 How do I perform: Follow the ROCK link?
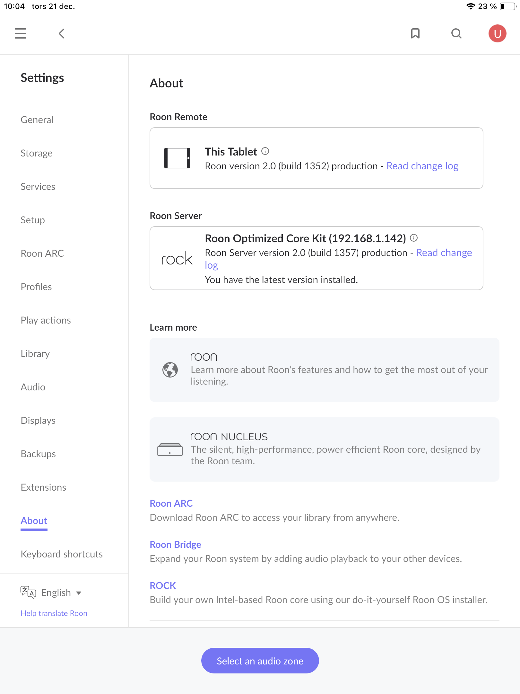tap(163, 585)
